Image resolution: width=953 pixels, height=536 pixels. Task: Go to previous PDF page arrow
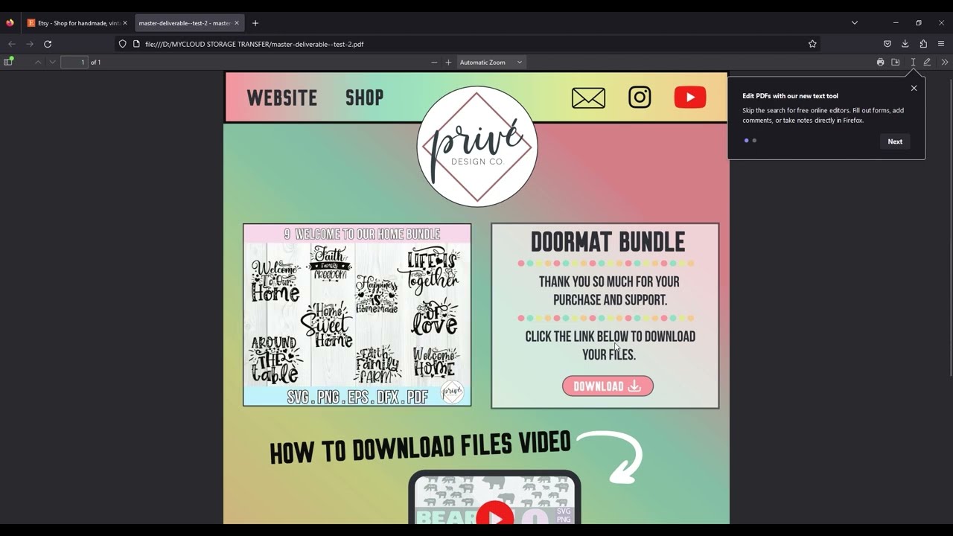click(x=38, y=62)
